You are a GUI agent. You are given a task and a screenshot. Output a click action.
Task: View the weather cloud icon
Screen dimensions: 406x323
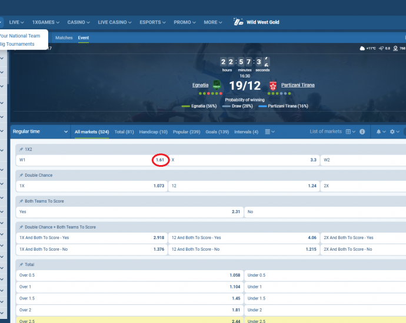coord(362,48)
